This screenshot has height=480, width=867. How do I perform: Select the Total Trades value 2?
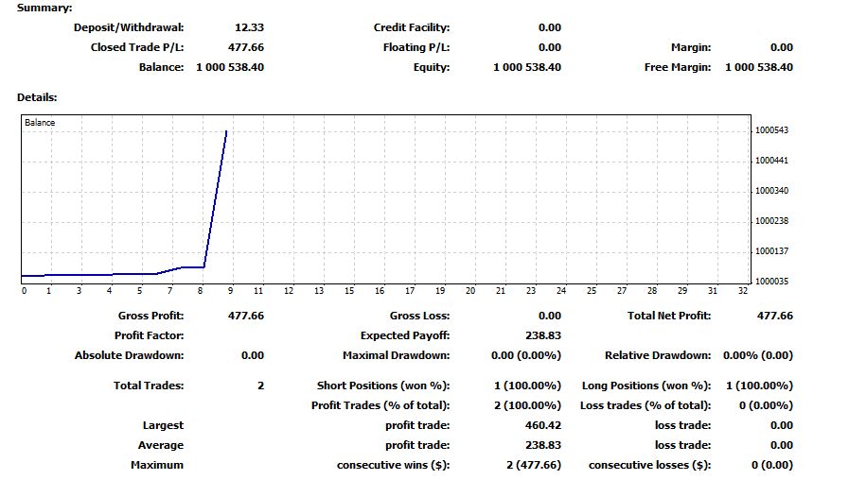(x=261, y=386)
